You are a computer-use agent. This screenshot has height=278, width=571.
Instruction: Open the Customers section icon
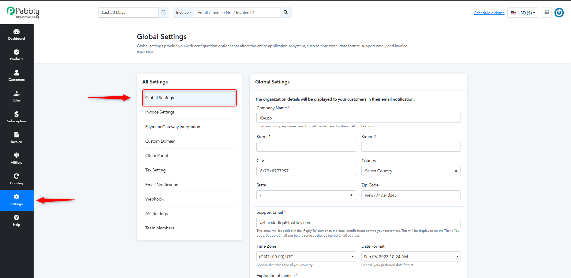17,73
